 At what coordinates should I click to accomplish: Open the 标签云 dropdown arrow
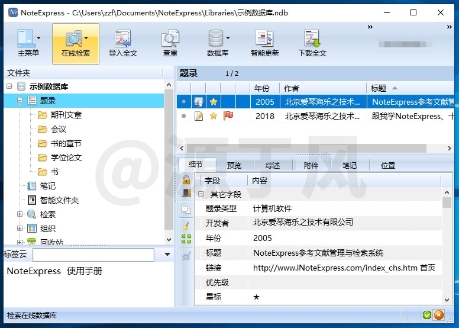167,254
